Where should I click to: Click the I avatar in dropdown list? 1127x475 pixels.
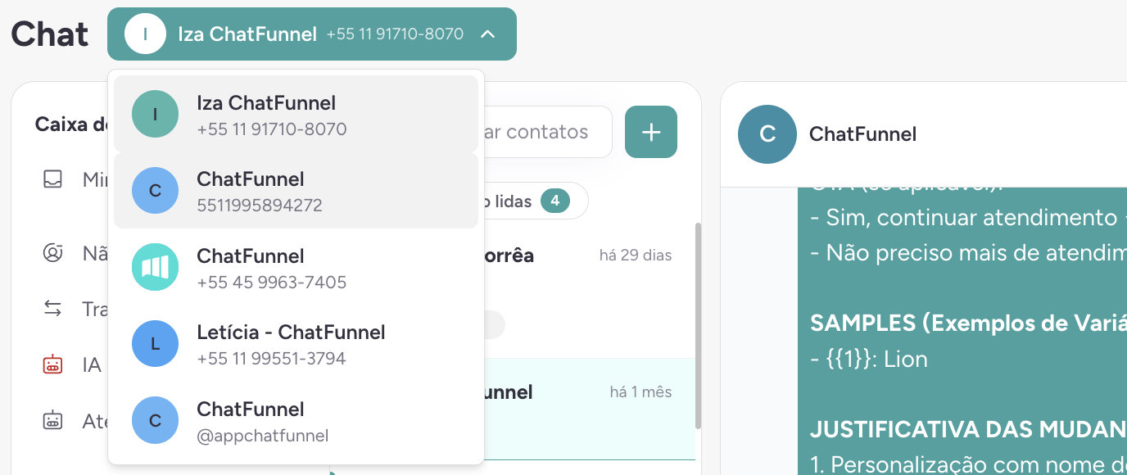pyautogui.click(x=155, y=114)
